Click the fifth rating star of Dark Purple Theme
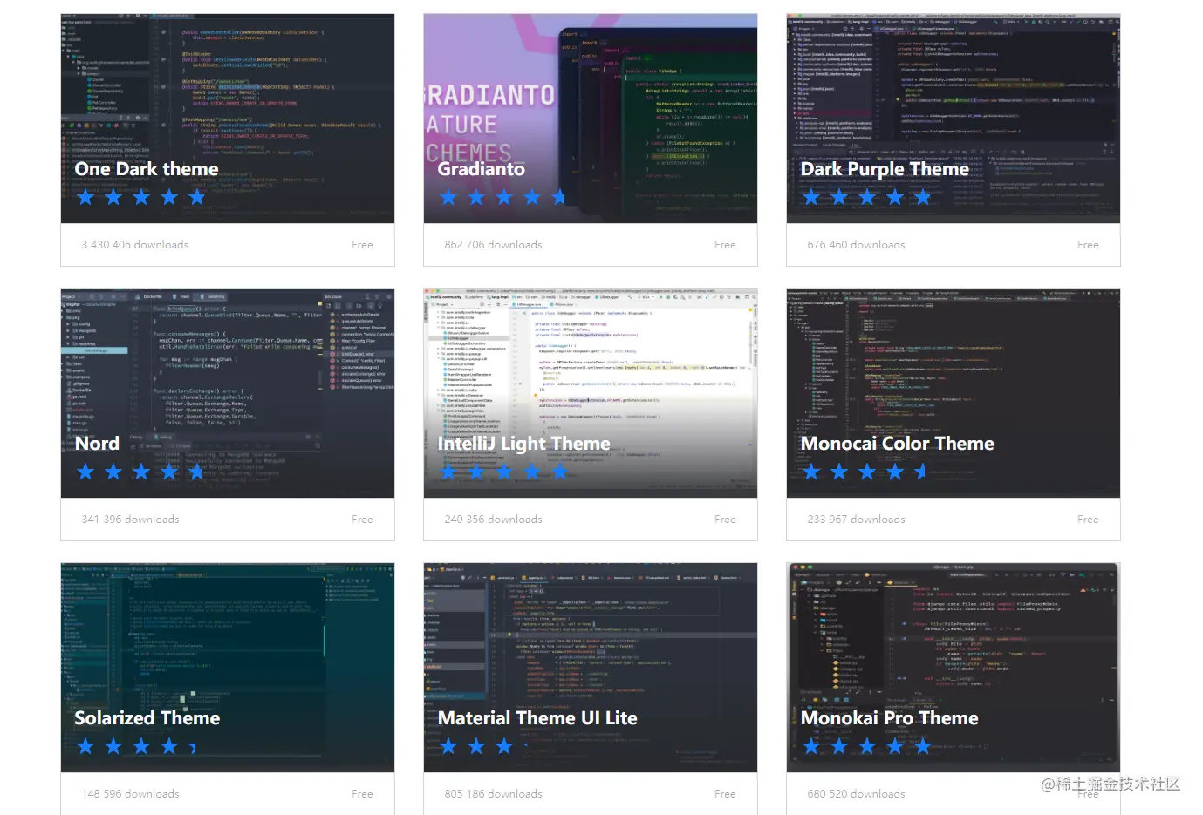1203x815 pixels. coord(923,197)
